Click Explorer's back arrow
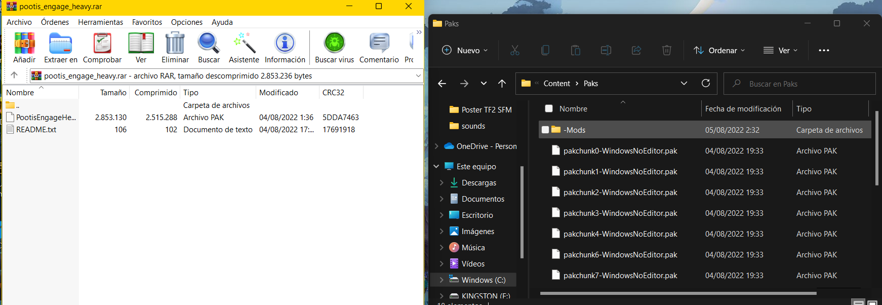Image resolution: width=882 pixels, height=305 pixels. click(x=442, y=84)
